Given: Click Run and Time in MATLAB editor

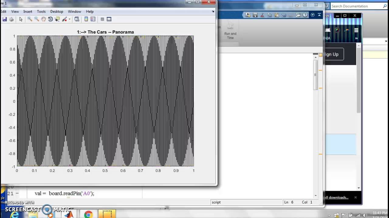Looking at the screenshot, I should coord(230,30).
